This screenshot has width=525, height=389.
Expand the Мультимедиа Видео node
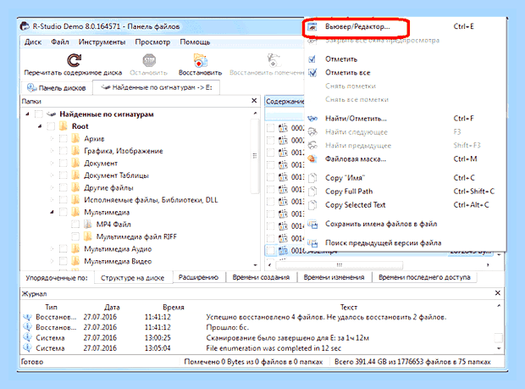pos(52,261)
